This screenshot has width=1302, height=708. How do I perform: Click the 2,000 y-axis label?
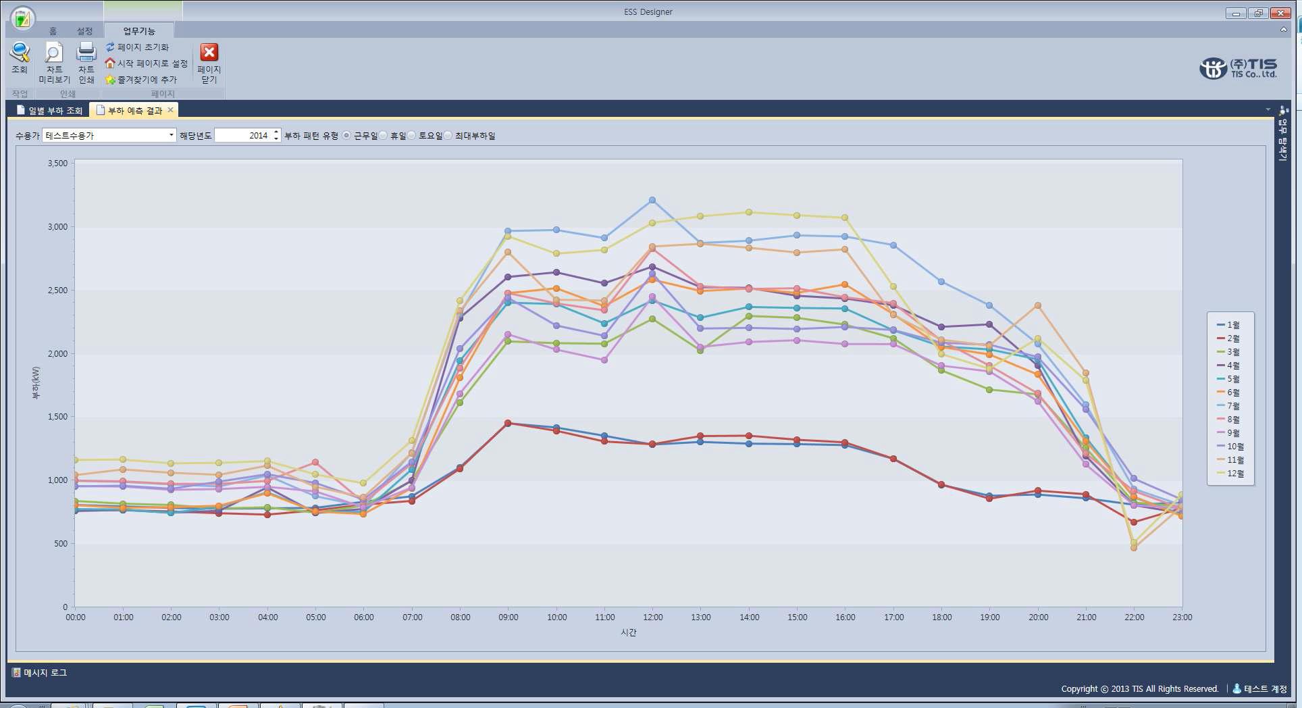57,353
